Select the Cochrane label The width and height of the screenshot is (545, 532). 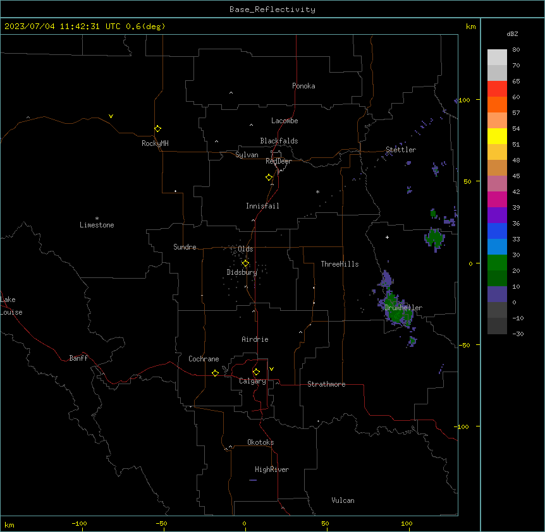(x=204, y=359)
